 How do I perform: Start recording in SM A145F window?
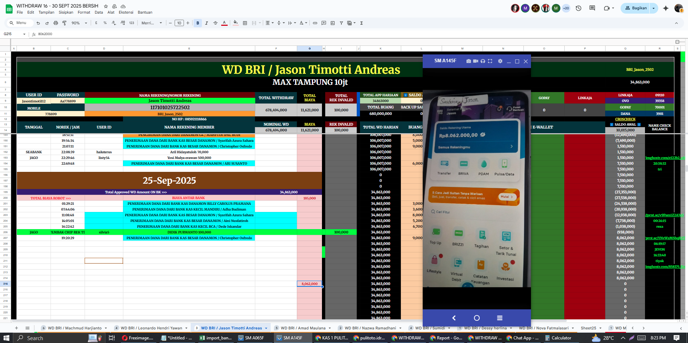click(x=475, y=61)
